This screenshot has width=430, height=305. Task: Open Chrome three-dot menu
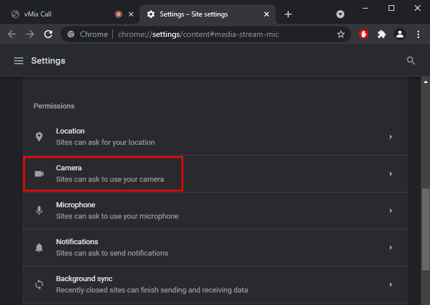(x=419, y=34)
